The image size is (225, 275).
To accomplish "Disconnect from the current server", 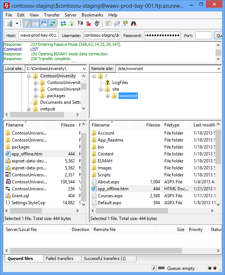I will (89, 23).
